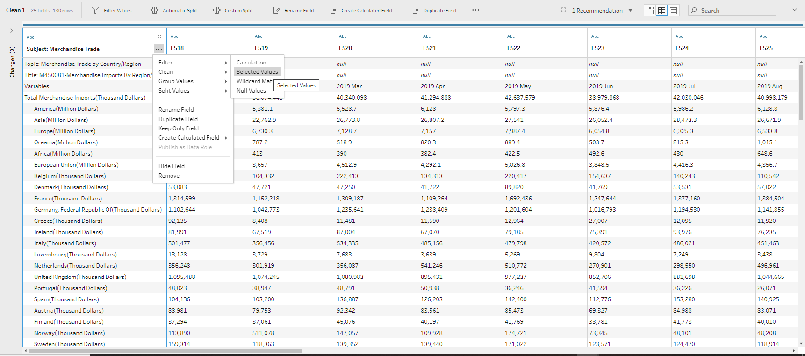Image resolution: width=805 pixels, height=356 pixels.
Task: Choose Selected Values in the Filter submenu
Action: tap(257, 72)
